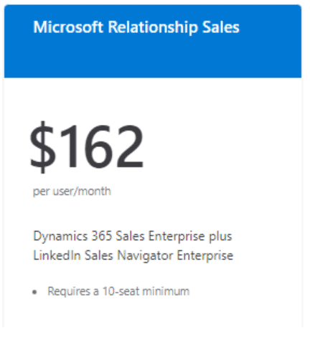Click the word Relationship in the header
This screenshot has height=338, width=310.
click(153, 27)
